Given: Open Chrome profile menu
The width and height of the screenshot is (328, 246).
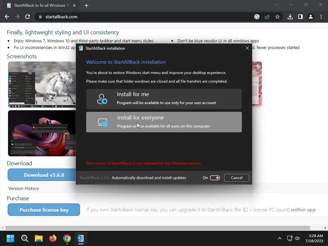Looking at the screenshot, I should click(x=311, y=17).
